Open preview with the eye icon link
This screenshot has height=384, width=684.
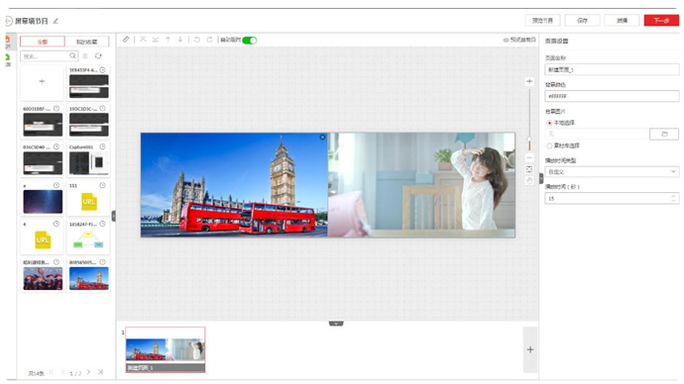(519, 40)
